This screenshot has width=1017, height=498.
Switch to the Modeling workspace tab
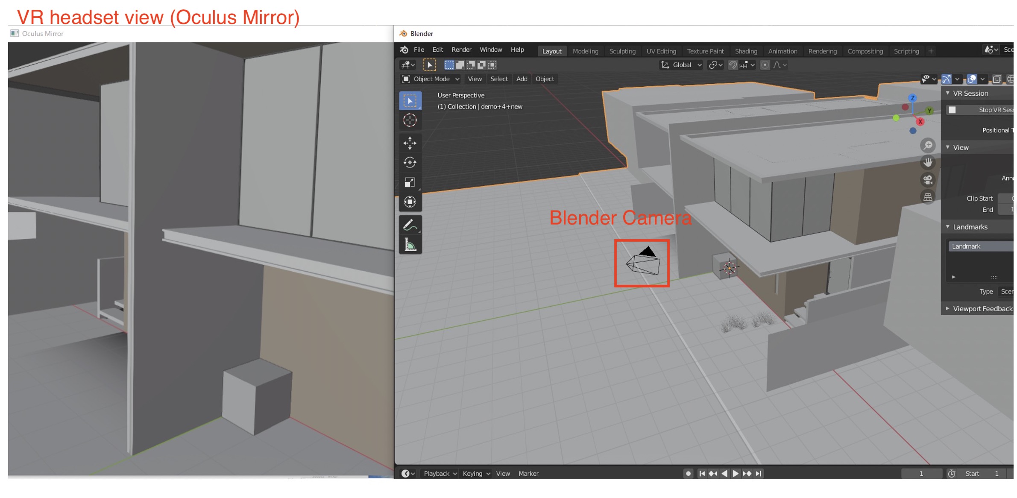click(x=585, y=51)
